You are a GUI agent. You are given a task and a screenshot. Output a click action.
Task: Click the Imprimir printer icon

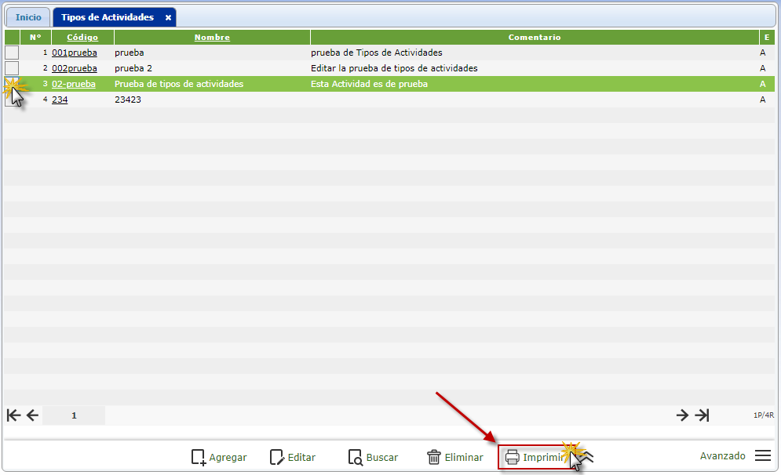point(512,457)
